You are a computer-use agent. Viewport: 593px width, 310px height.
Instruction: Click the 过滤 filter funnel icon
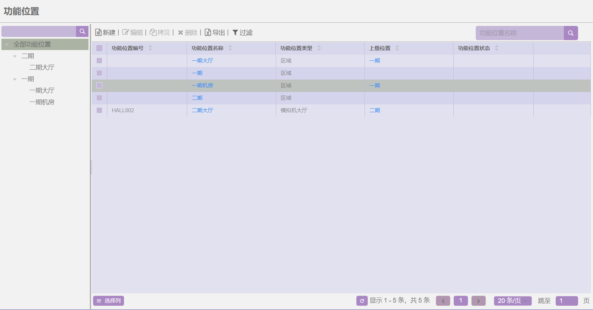[235, 33]
